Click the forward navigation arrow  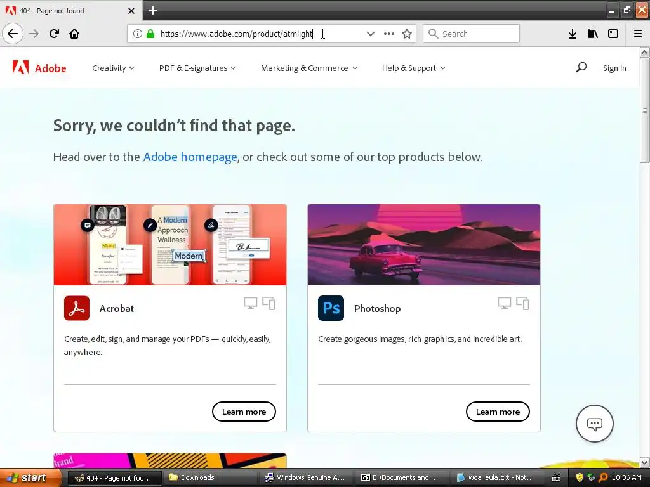(34, 34)
